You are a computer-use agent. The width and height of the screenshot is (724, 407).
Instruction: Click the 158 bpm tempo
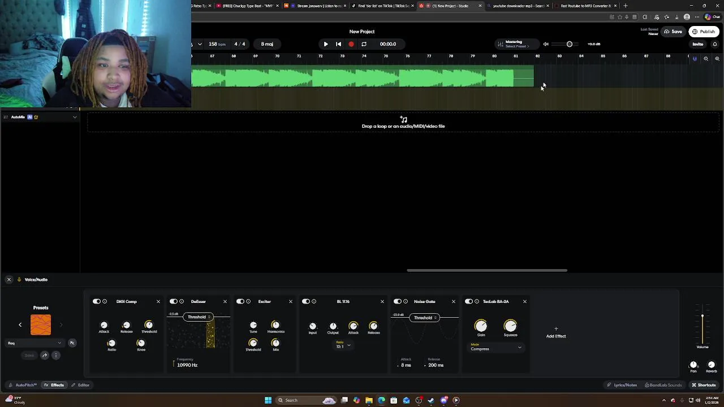[217, 44]
